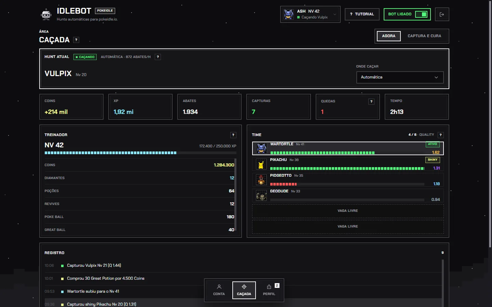Click the Pidgeotto sprite in team
The height and width of the screenshot is (307, 492).
[x=261, y=180]
